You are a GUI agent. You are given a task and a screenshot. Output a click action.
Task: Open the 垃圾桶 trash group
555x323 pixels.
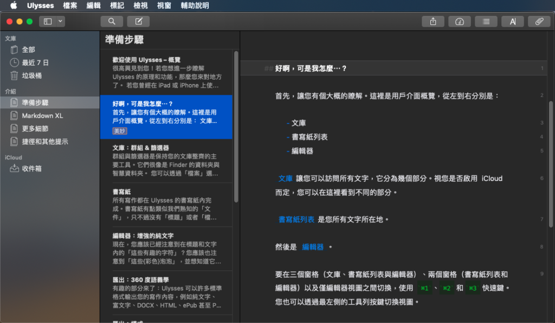point(50,76)
